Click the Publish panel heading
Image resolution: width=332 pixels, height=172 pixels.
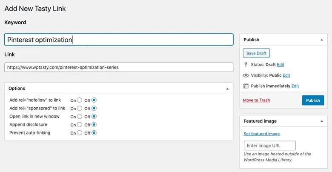coord(251,40)
